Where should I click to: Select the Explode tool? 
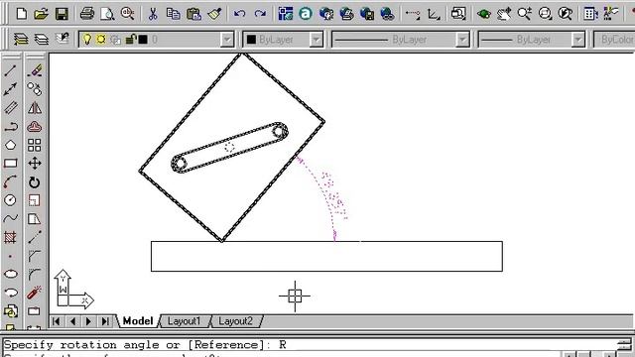coord(35,293)
